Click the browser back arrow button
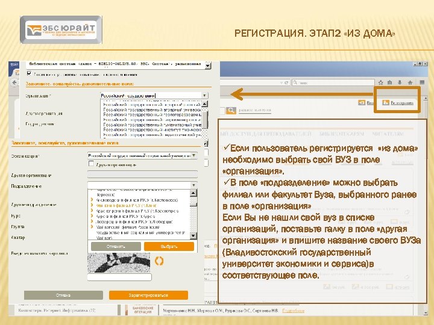The height and width of the screenshot is (325, 434). click(14, 82)
